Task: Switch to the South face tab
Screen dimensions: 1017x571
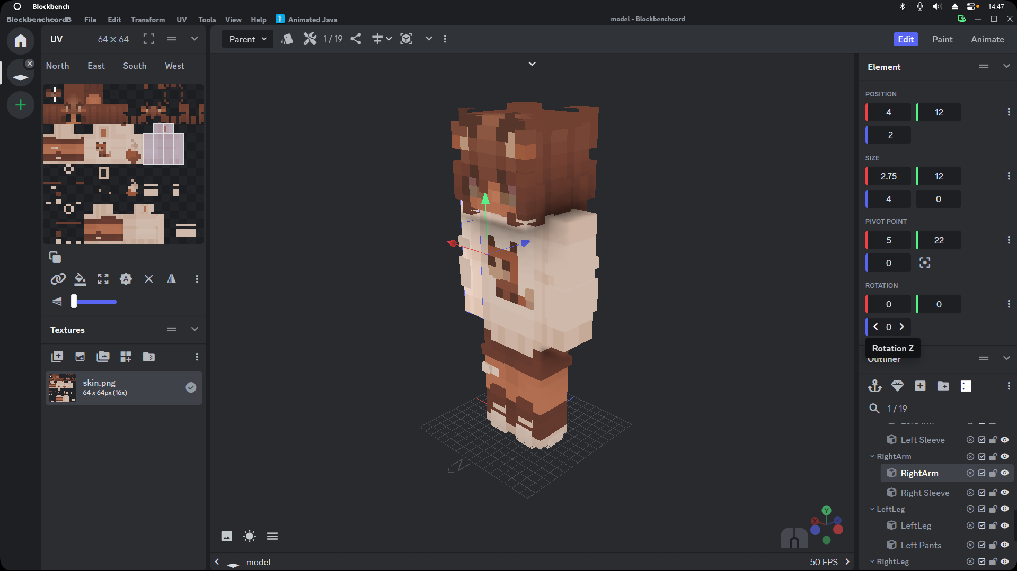Action: 135,66
